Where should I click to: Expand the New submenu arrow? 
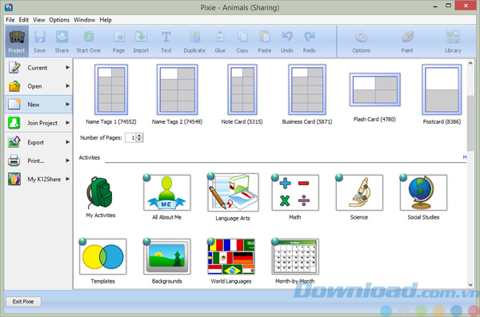(68, 105)
